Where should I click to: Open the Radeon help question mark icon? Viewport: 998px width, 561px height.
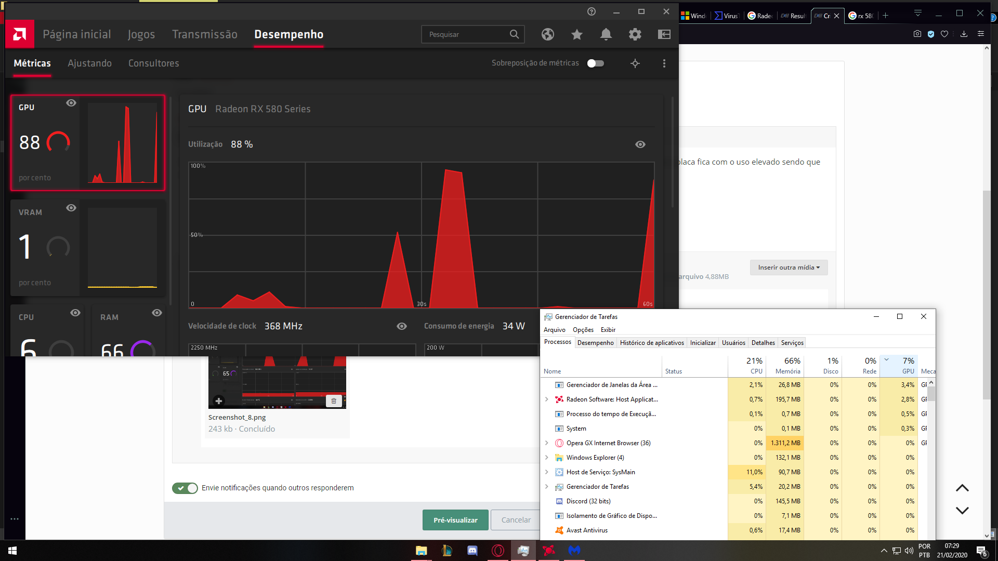(x=592, y=11)
